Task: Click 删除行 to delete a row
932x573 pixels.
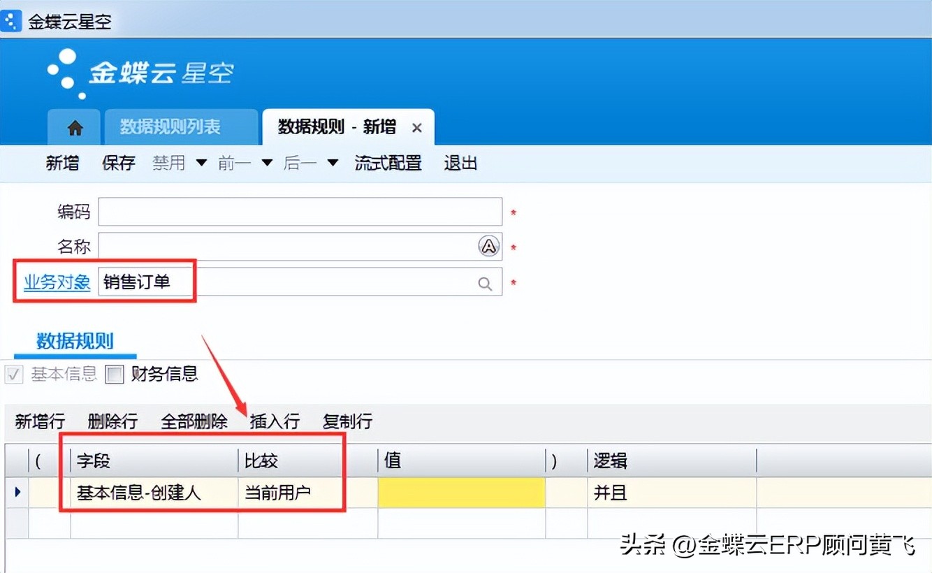Action: [x=112, y=421]
